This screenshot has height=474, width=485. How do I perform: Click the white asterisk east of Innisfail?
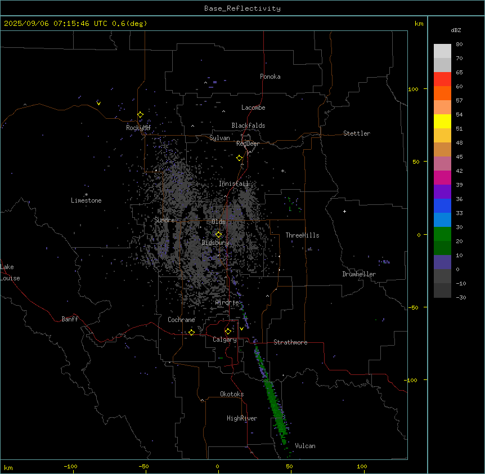coord(282,171)
